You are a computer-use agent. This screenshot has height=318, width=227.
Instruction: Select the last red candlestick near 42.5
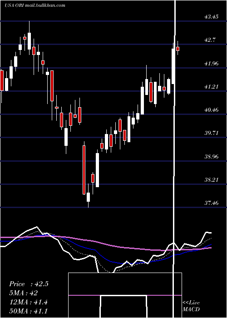178,49
